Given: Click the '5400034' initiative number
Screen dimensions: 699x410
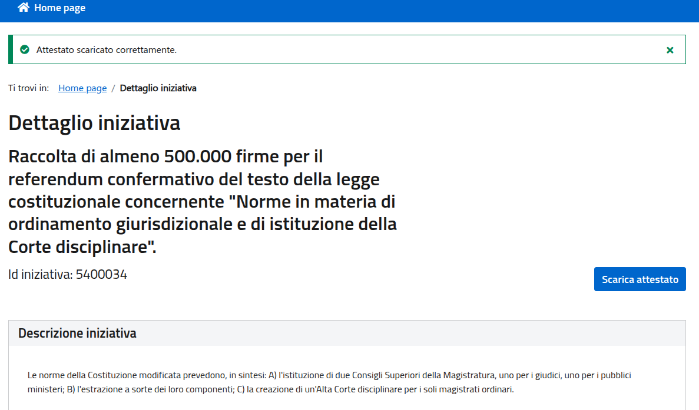Looking at the screenshot, I should coord(101,274).
